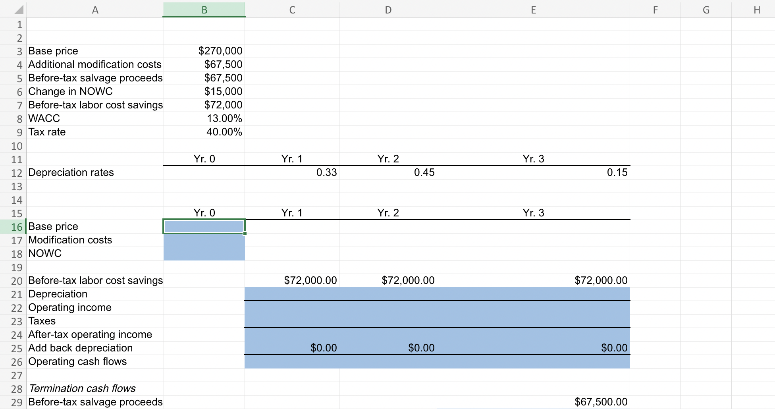The height and width of the screenshot is (409, 775).
Task: Select the Yr. 2 Operating income cell D22
Action: [x=388, y=307]
